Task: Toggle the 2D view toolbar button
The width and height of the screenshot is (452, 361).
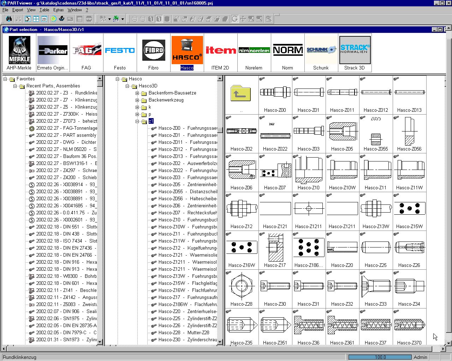Action: pos(44,19)
